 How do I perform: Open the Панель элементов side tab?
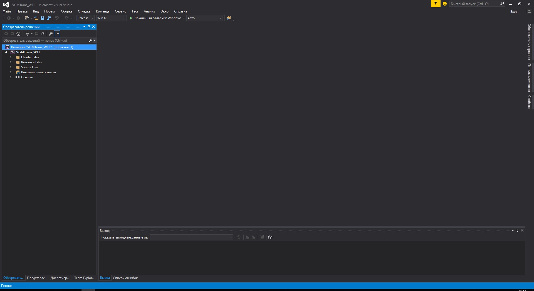pos(529,77)
